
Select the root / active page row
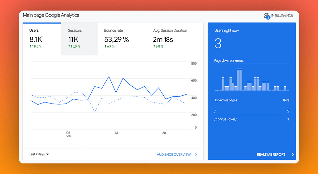click(252, 111)
